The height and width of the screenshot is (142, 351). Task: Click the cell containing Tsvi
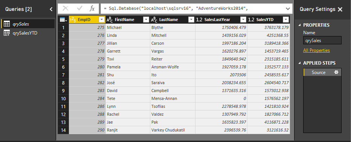tap(128, 59)
